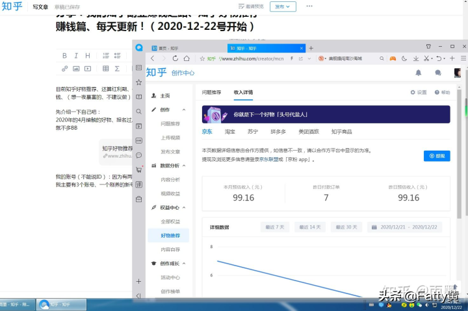Open browser sidebar favorites star

(x=139, y=82)
